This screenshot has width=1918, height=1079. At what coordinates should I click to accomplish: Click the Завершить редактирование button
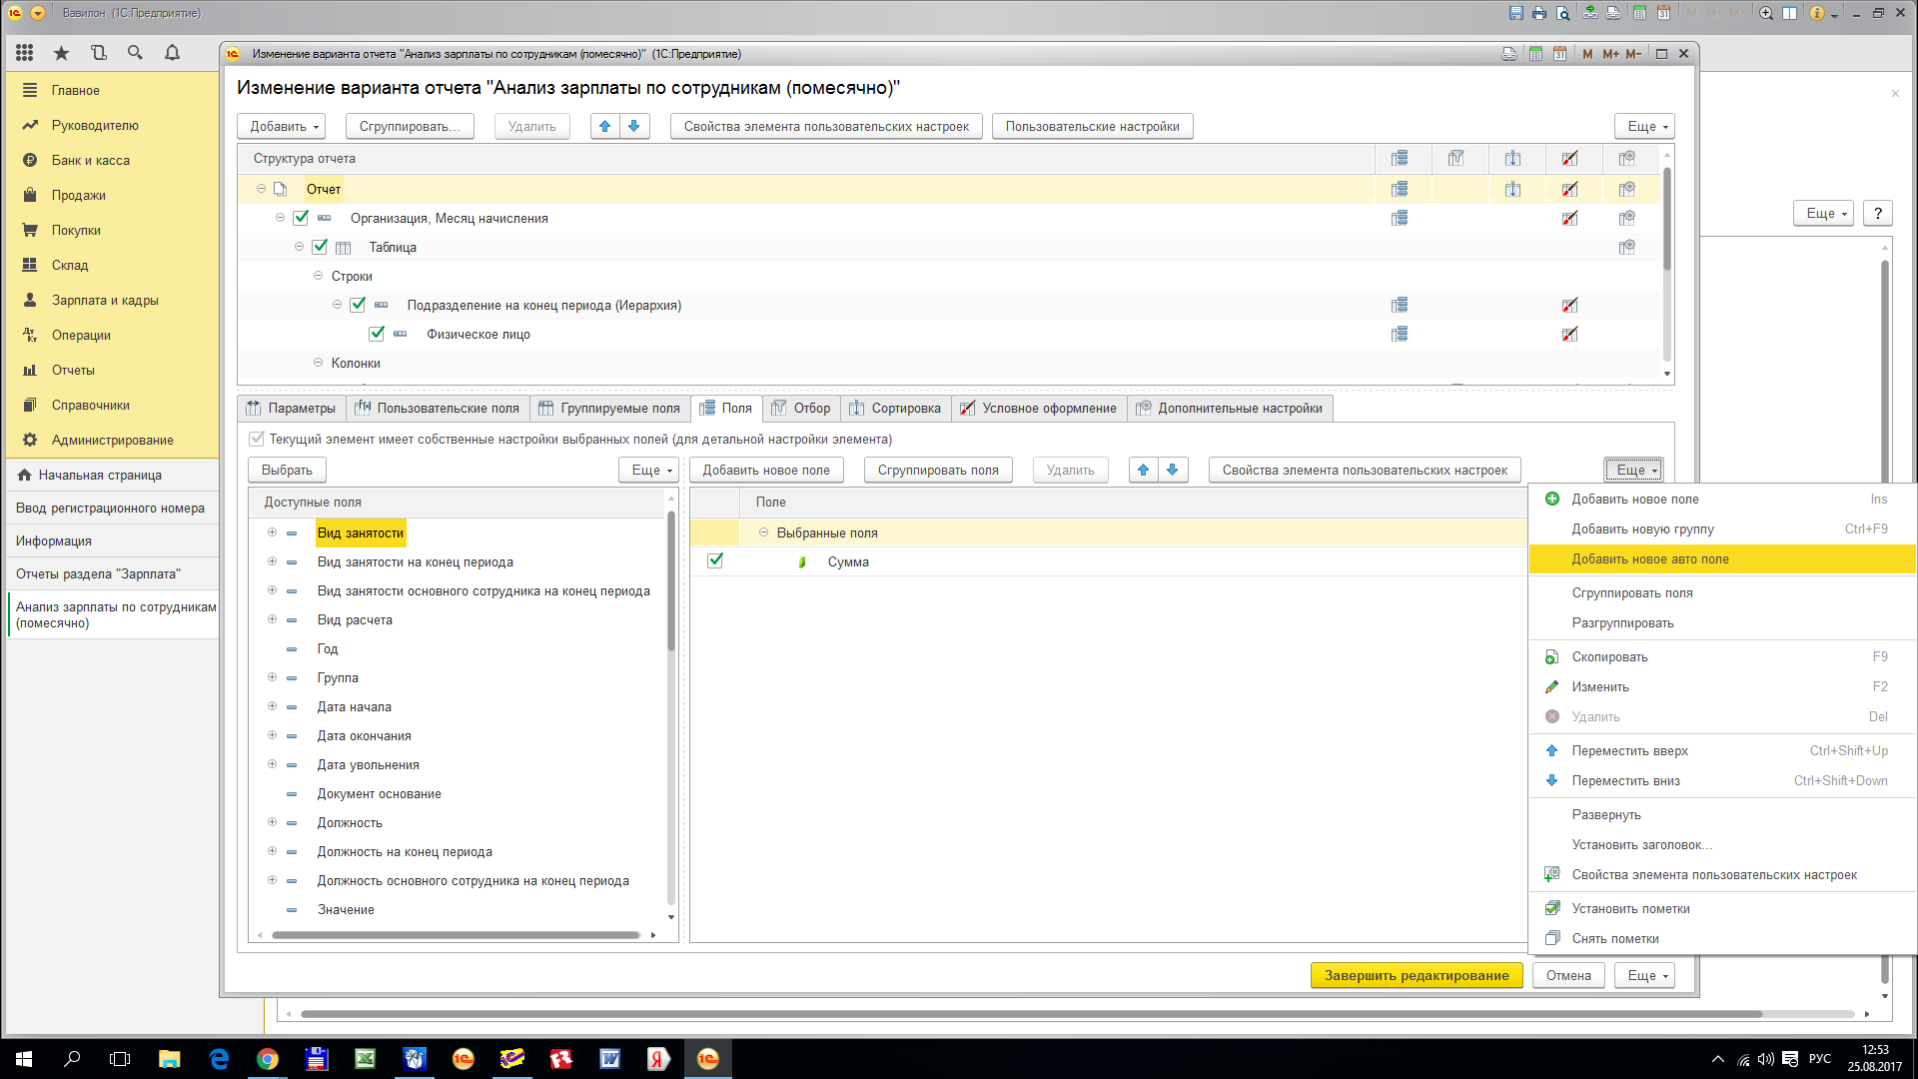pyautogui.click(x=1416, y=975)
